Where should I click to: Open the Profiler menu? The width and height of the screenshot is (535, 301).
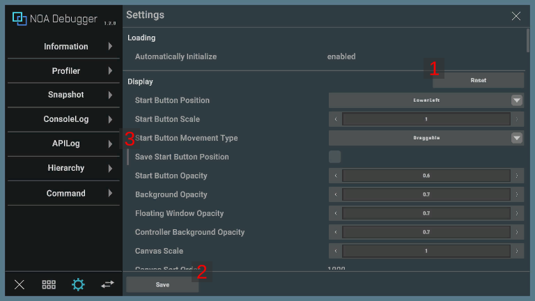pyautogui.click(x=66, y=71)
